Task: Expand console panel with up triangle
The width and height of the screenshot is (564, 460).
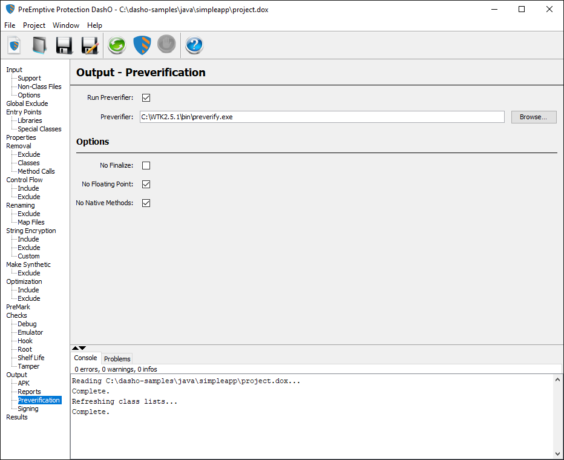Action: point(75,348)
